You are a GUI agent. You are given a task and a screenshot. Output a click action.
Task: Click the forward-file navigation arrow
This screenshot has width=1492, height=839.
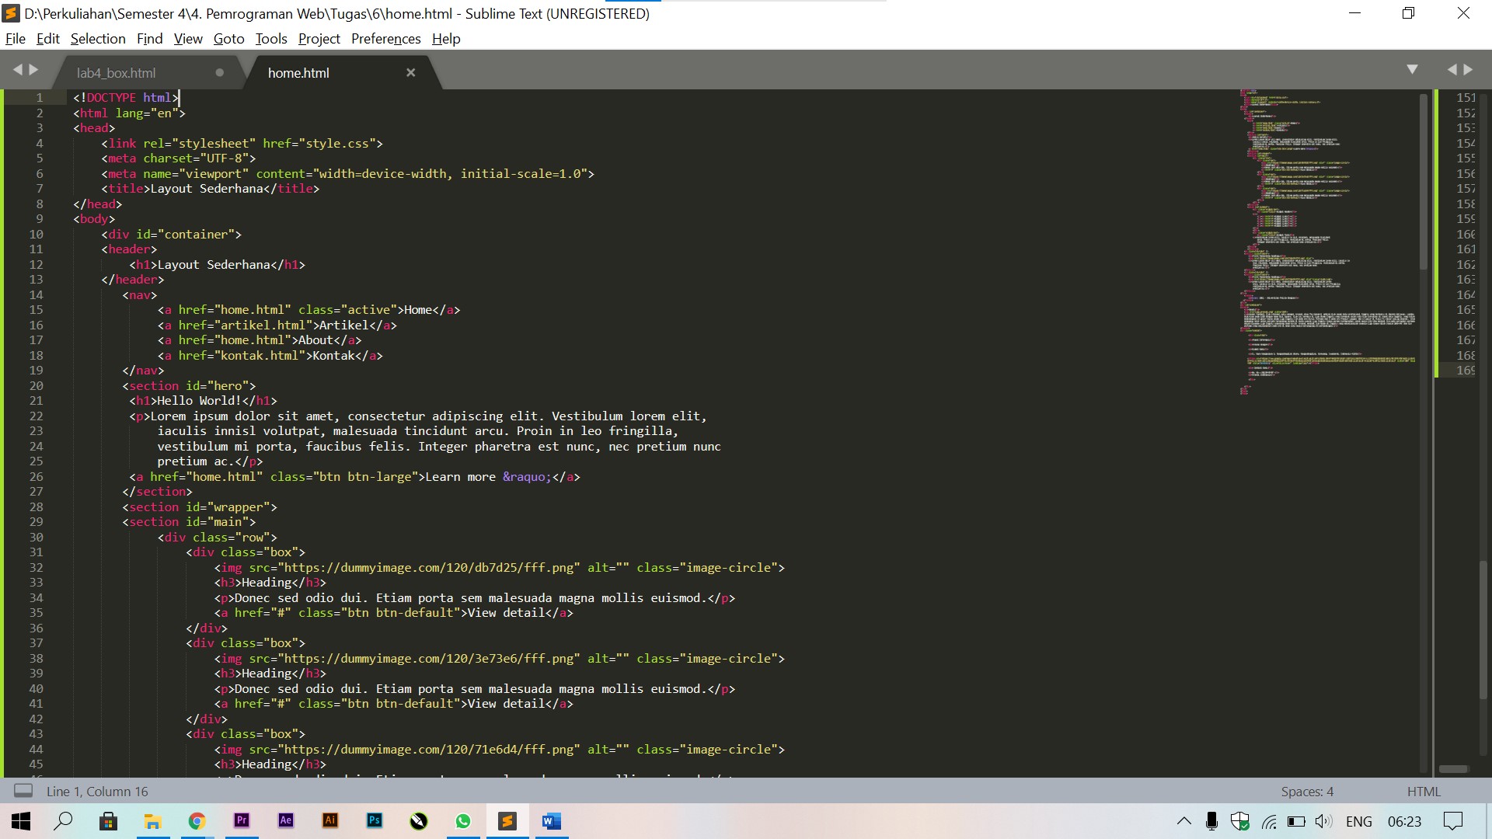tap(34, 69)
